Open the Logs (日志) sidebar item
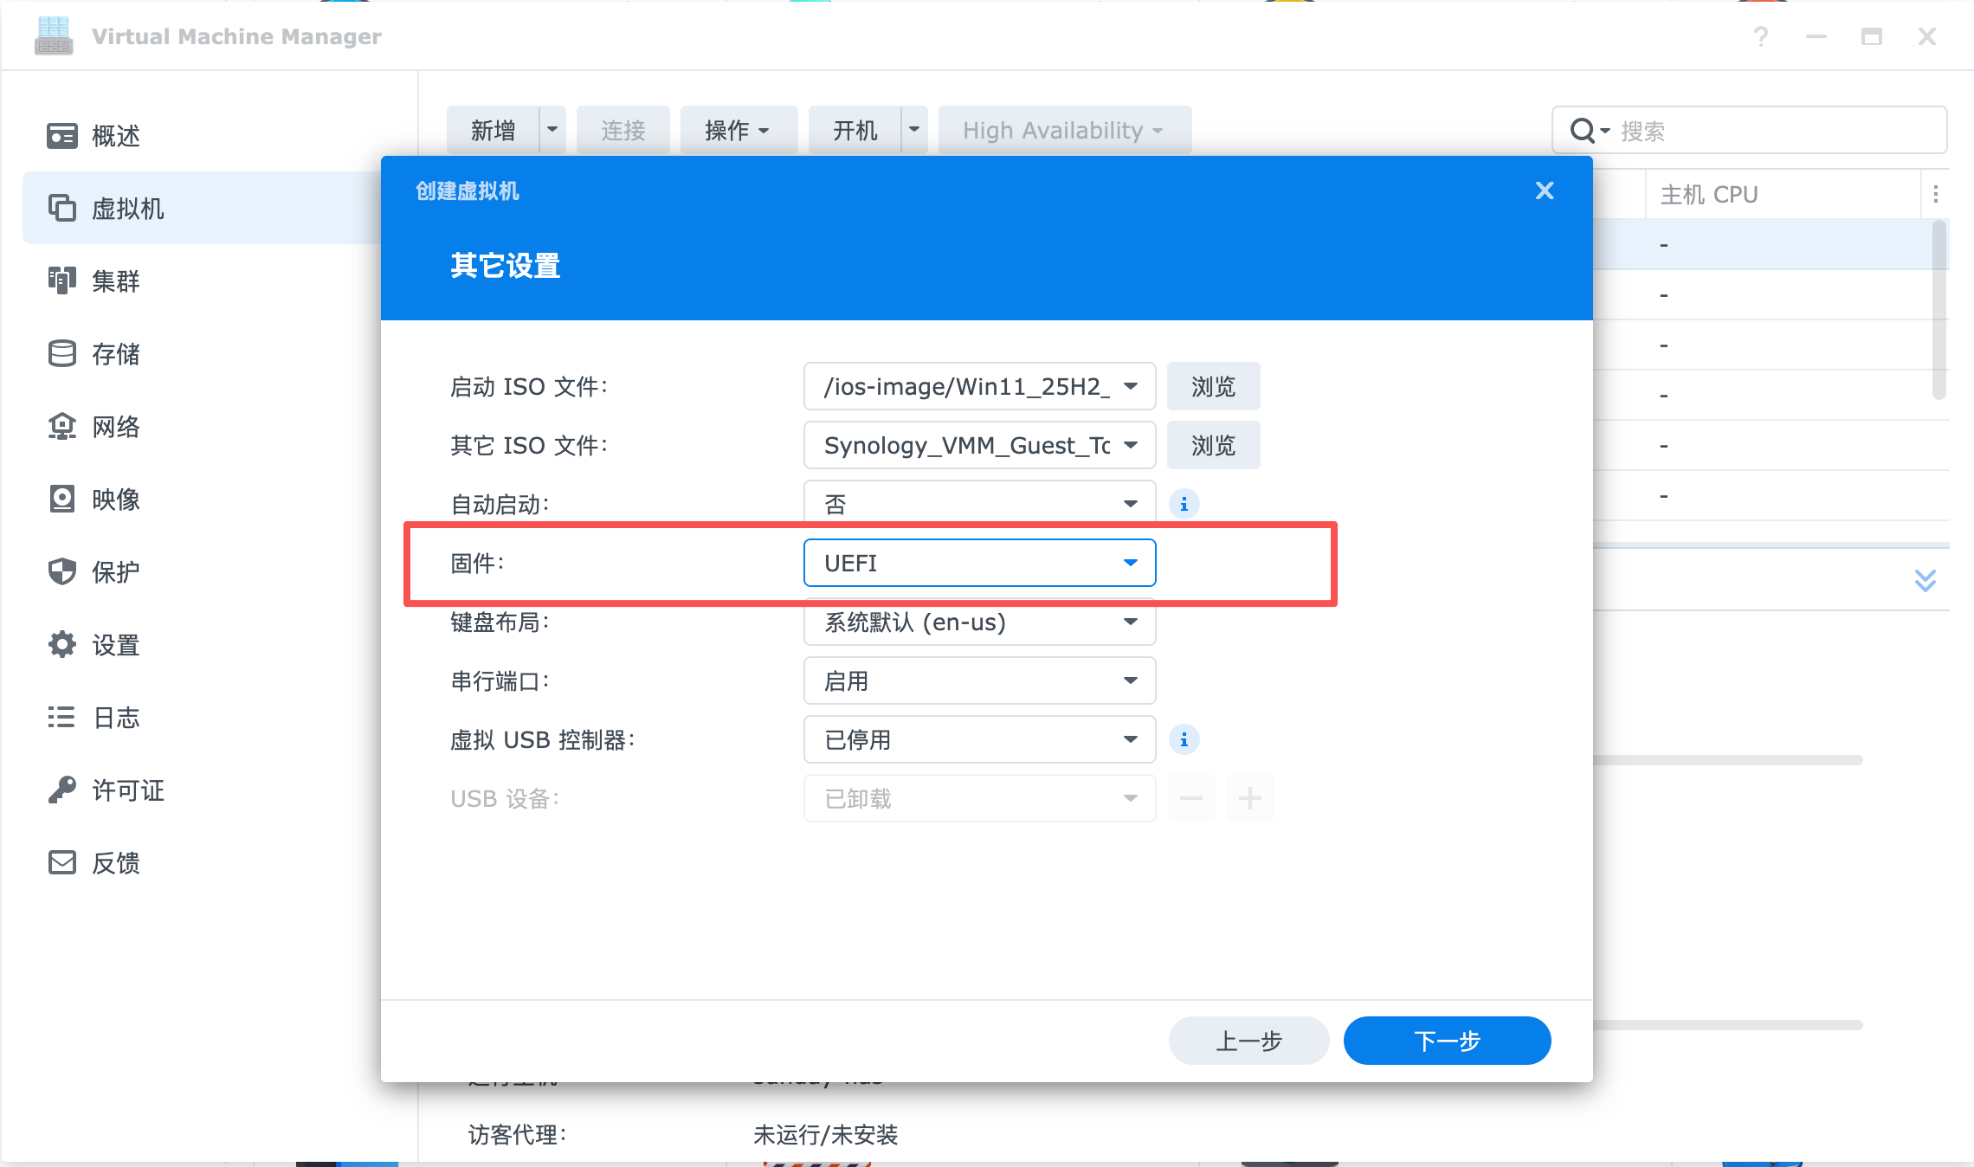This screenshot has height=1167, width=1974. (x=116, y=718)
